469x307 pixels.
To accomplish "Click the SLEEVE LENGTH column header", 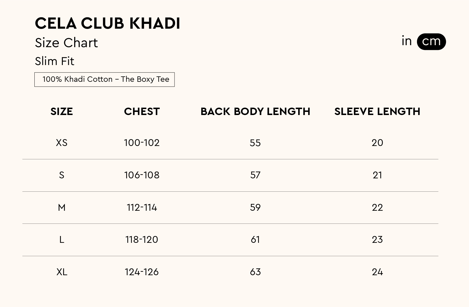I will pyautogui.click(x=377, y=112).
